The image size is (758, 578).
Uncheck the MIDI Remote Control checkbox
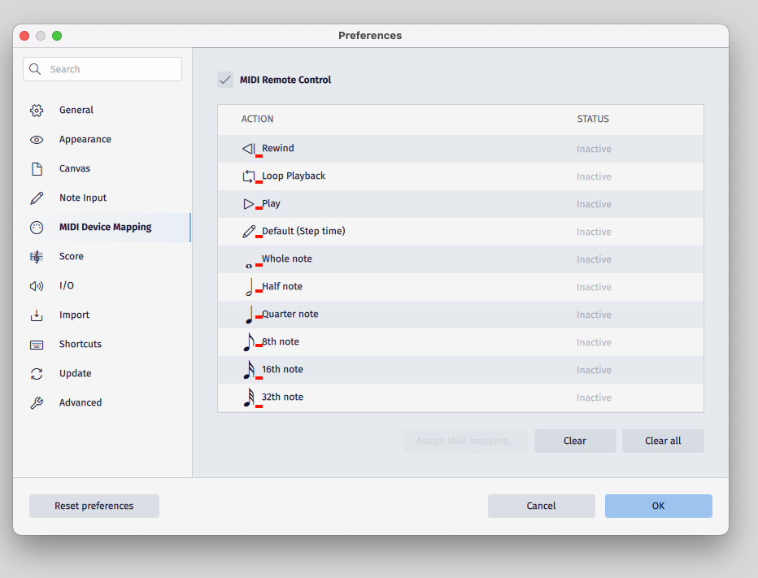225,79
